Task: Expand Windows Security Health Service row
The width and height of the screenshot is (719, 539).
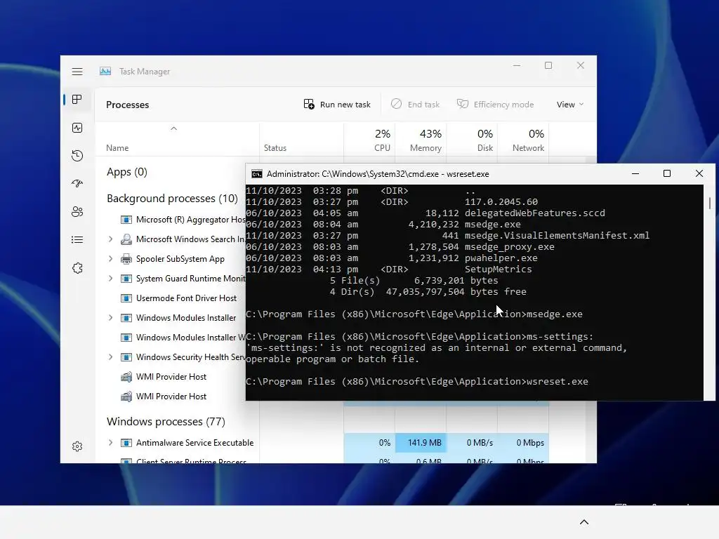Action: (110, 357)
